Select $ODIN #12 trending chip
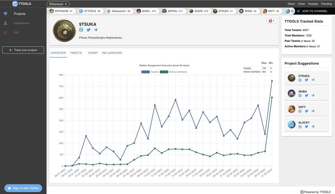 (x=199, y=11)
